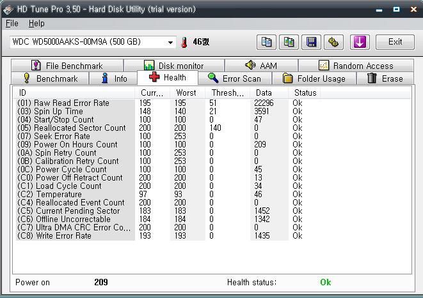Click the red thermometer temperature icon
The height and width of the screenshot is (298, 423).
[x=184, y=42]
